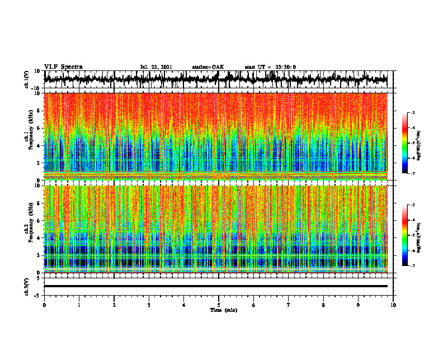Click the 6 kHz tick of ch.1 spectrogram
The width and height of the screenshot is (443, 342).
pyautogui.click(x=39, y=128)
